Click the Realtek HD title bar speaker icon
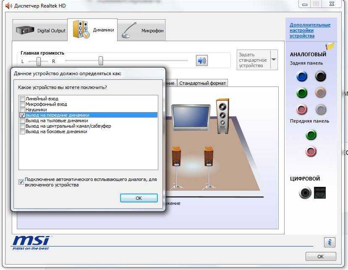 tap(8, 6)
